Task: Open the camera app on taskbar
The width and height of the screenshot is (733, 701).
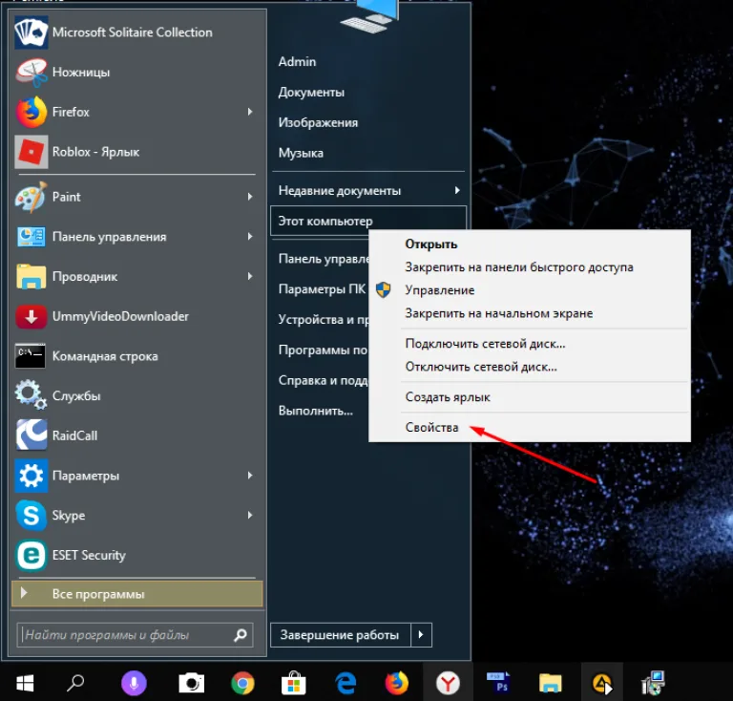Action: 192,683
